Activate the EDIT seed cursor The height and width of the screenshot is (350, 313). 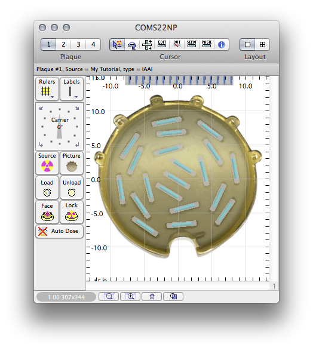coord(162,44)
